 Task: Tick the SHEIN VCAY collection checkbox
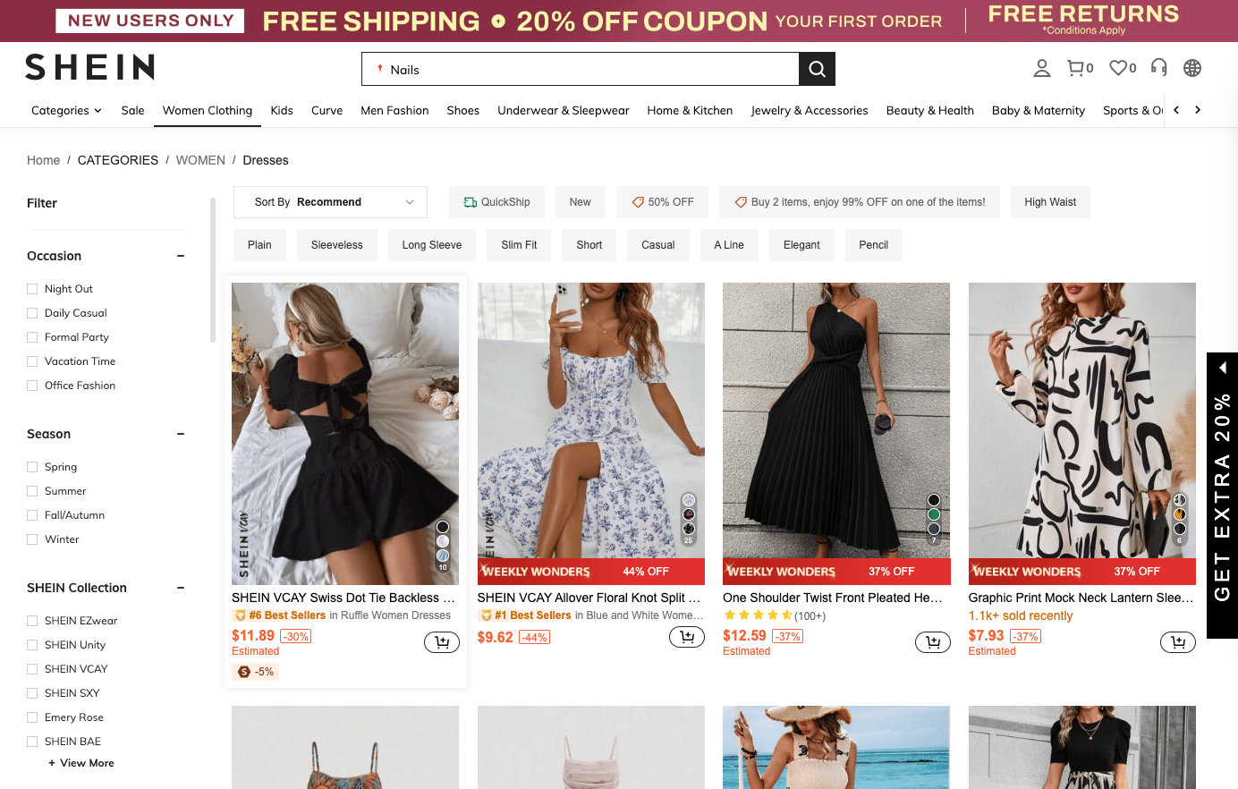click(33, 669)
